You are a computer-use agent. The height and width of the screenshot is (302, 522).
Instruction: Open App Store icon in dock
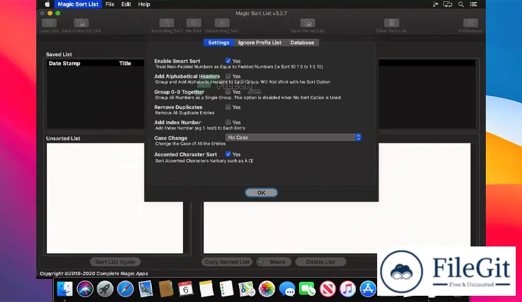[368, 289]
